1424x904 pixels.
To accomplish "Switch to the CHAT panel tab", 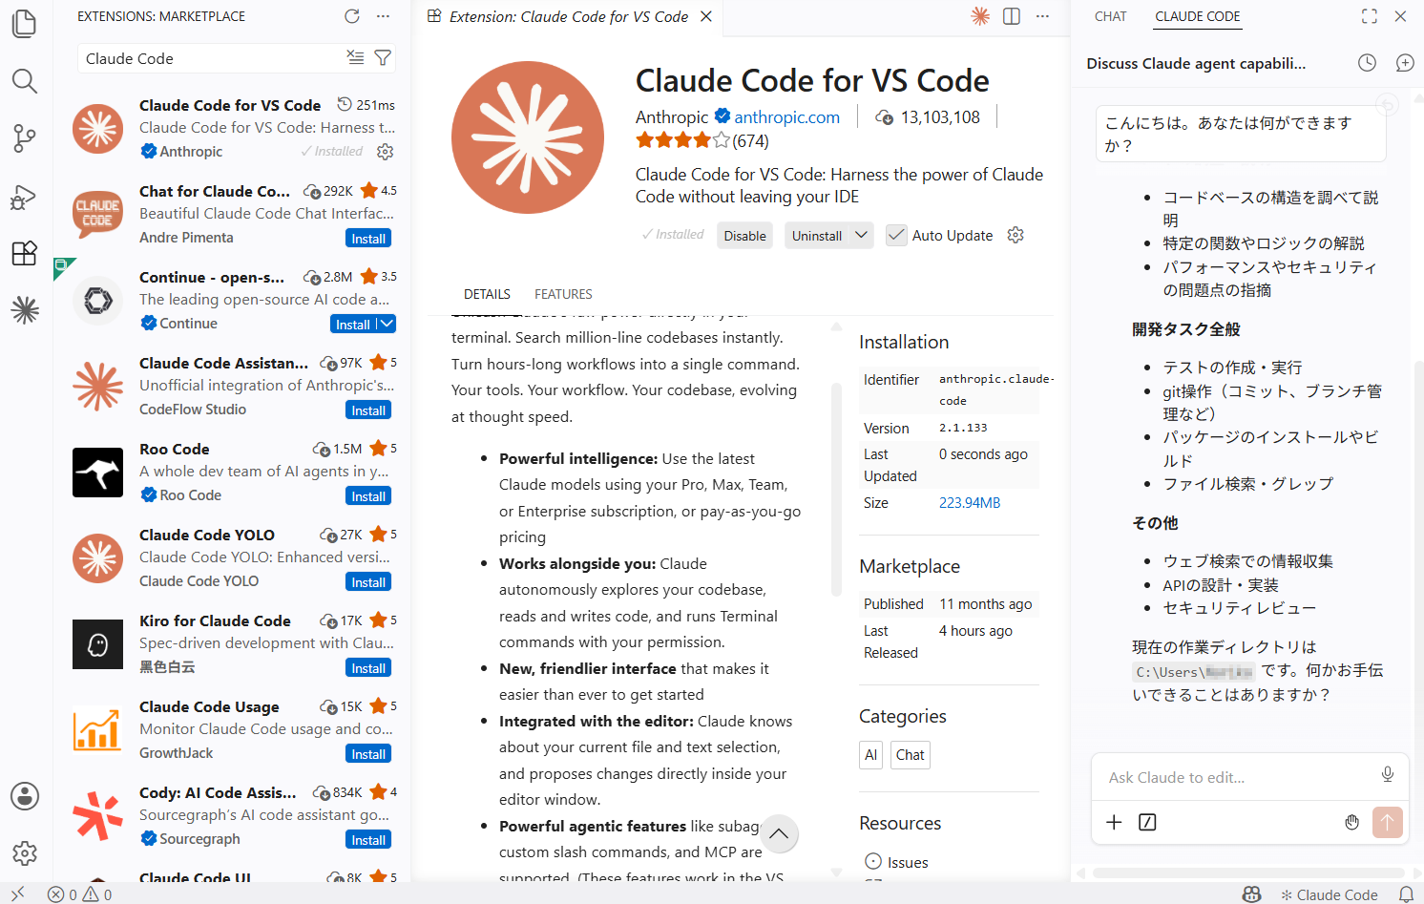I will click(1110, 16).
